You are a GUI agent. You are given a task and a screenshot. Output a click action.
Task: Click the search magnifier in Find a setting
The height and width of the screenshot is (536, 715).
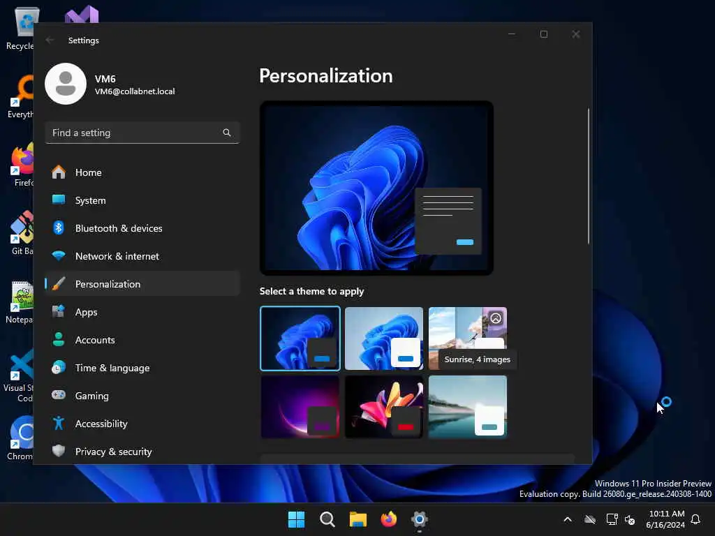227,133
